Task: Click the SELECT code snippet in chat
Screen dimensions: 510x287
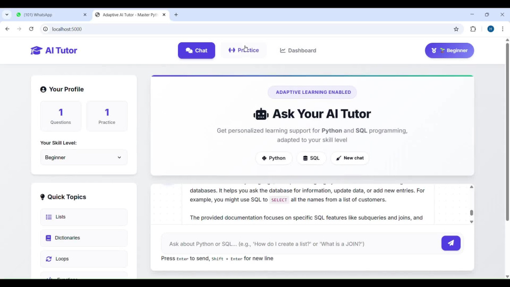Action: pyautogui.click(x=279, y=200)
